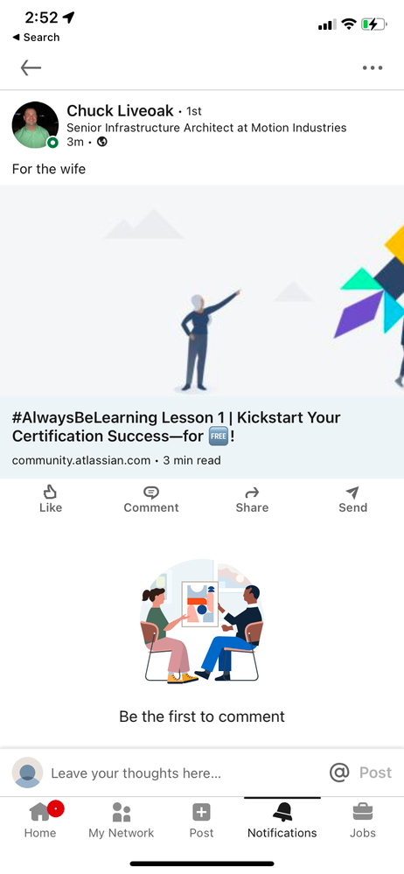Open Chuck Liveoak's profile photo
Screen dimensions: 404x874
pos(35,125)
